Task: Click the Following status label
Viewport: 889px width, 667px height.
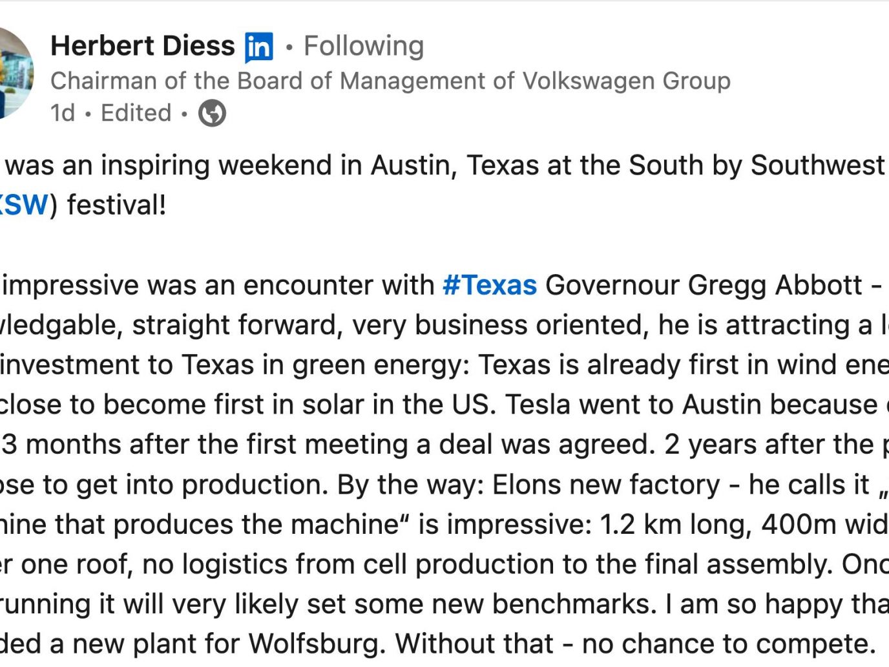Action: 364,46
